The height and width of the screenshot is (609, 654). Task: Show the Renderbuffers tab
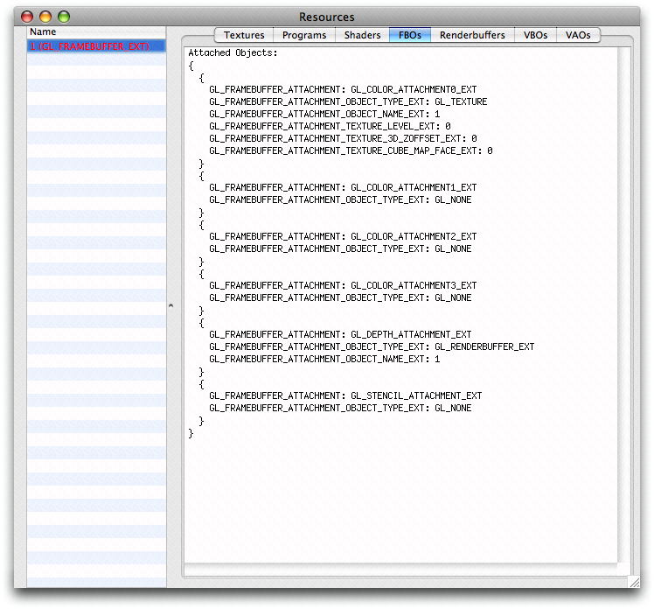click(x=472, y=35)
